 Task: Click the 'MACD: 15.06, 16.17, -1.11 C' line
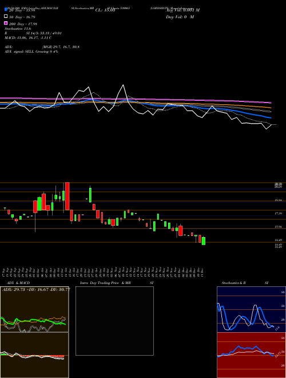point(28,38)
